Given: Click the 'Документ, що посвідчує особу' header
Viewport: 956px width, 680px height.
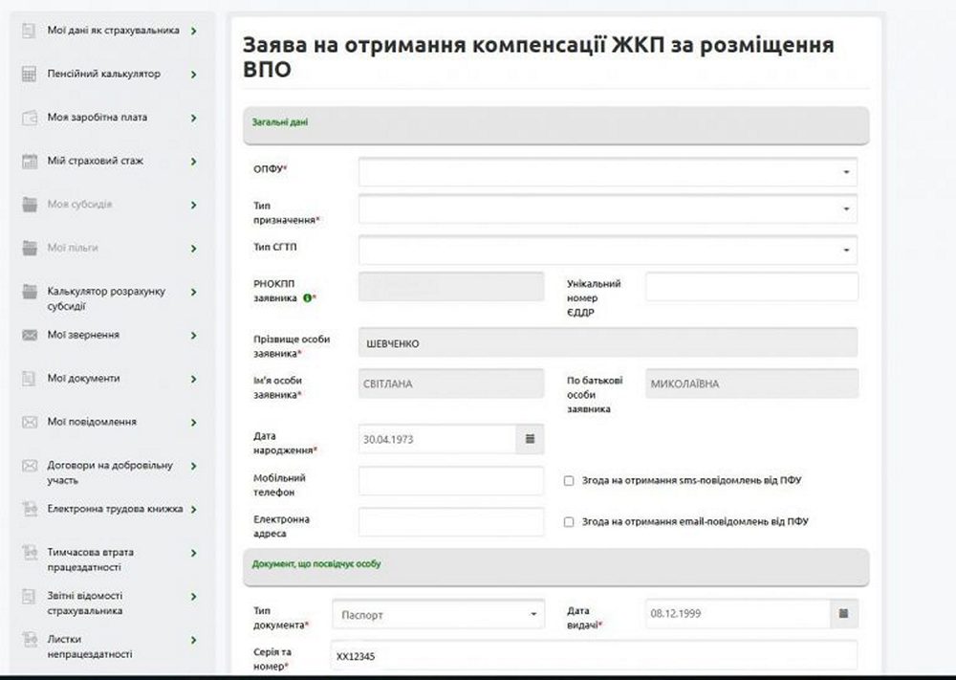Looking at the screenshot, I should click(556, 567).
